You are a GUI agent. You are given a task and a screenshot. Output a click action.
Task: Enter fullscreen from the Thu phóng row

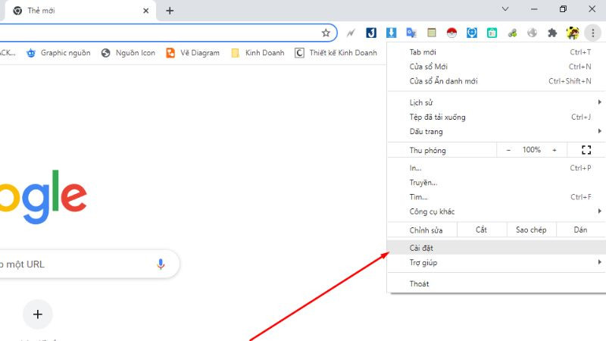point(586,150)
